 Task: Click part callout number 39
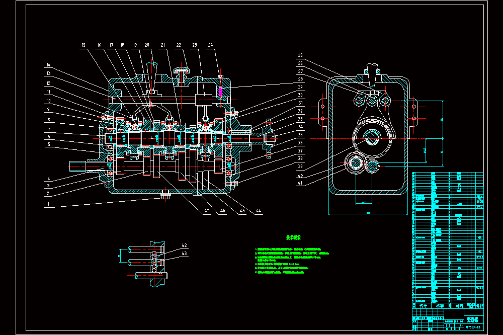point(300,166)
